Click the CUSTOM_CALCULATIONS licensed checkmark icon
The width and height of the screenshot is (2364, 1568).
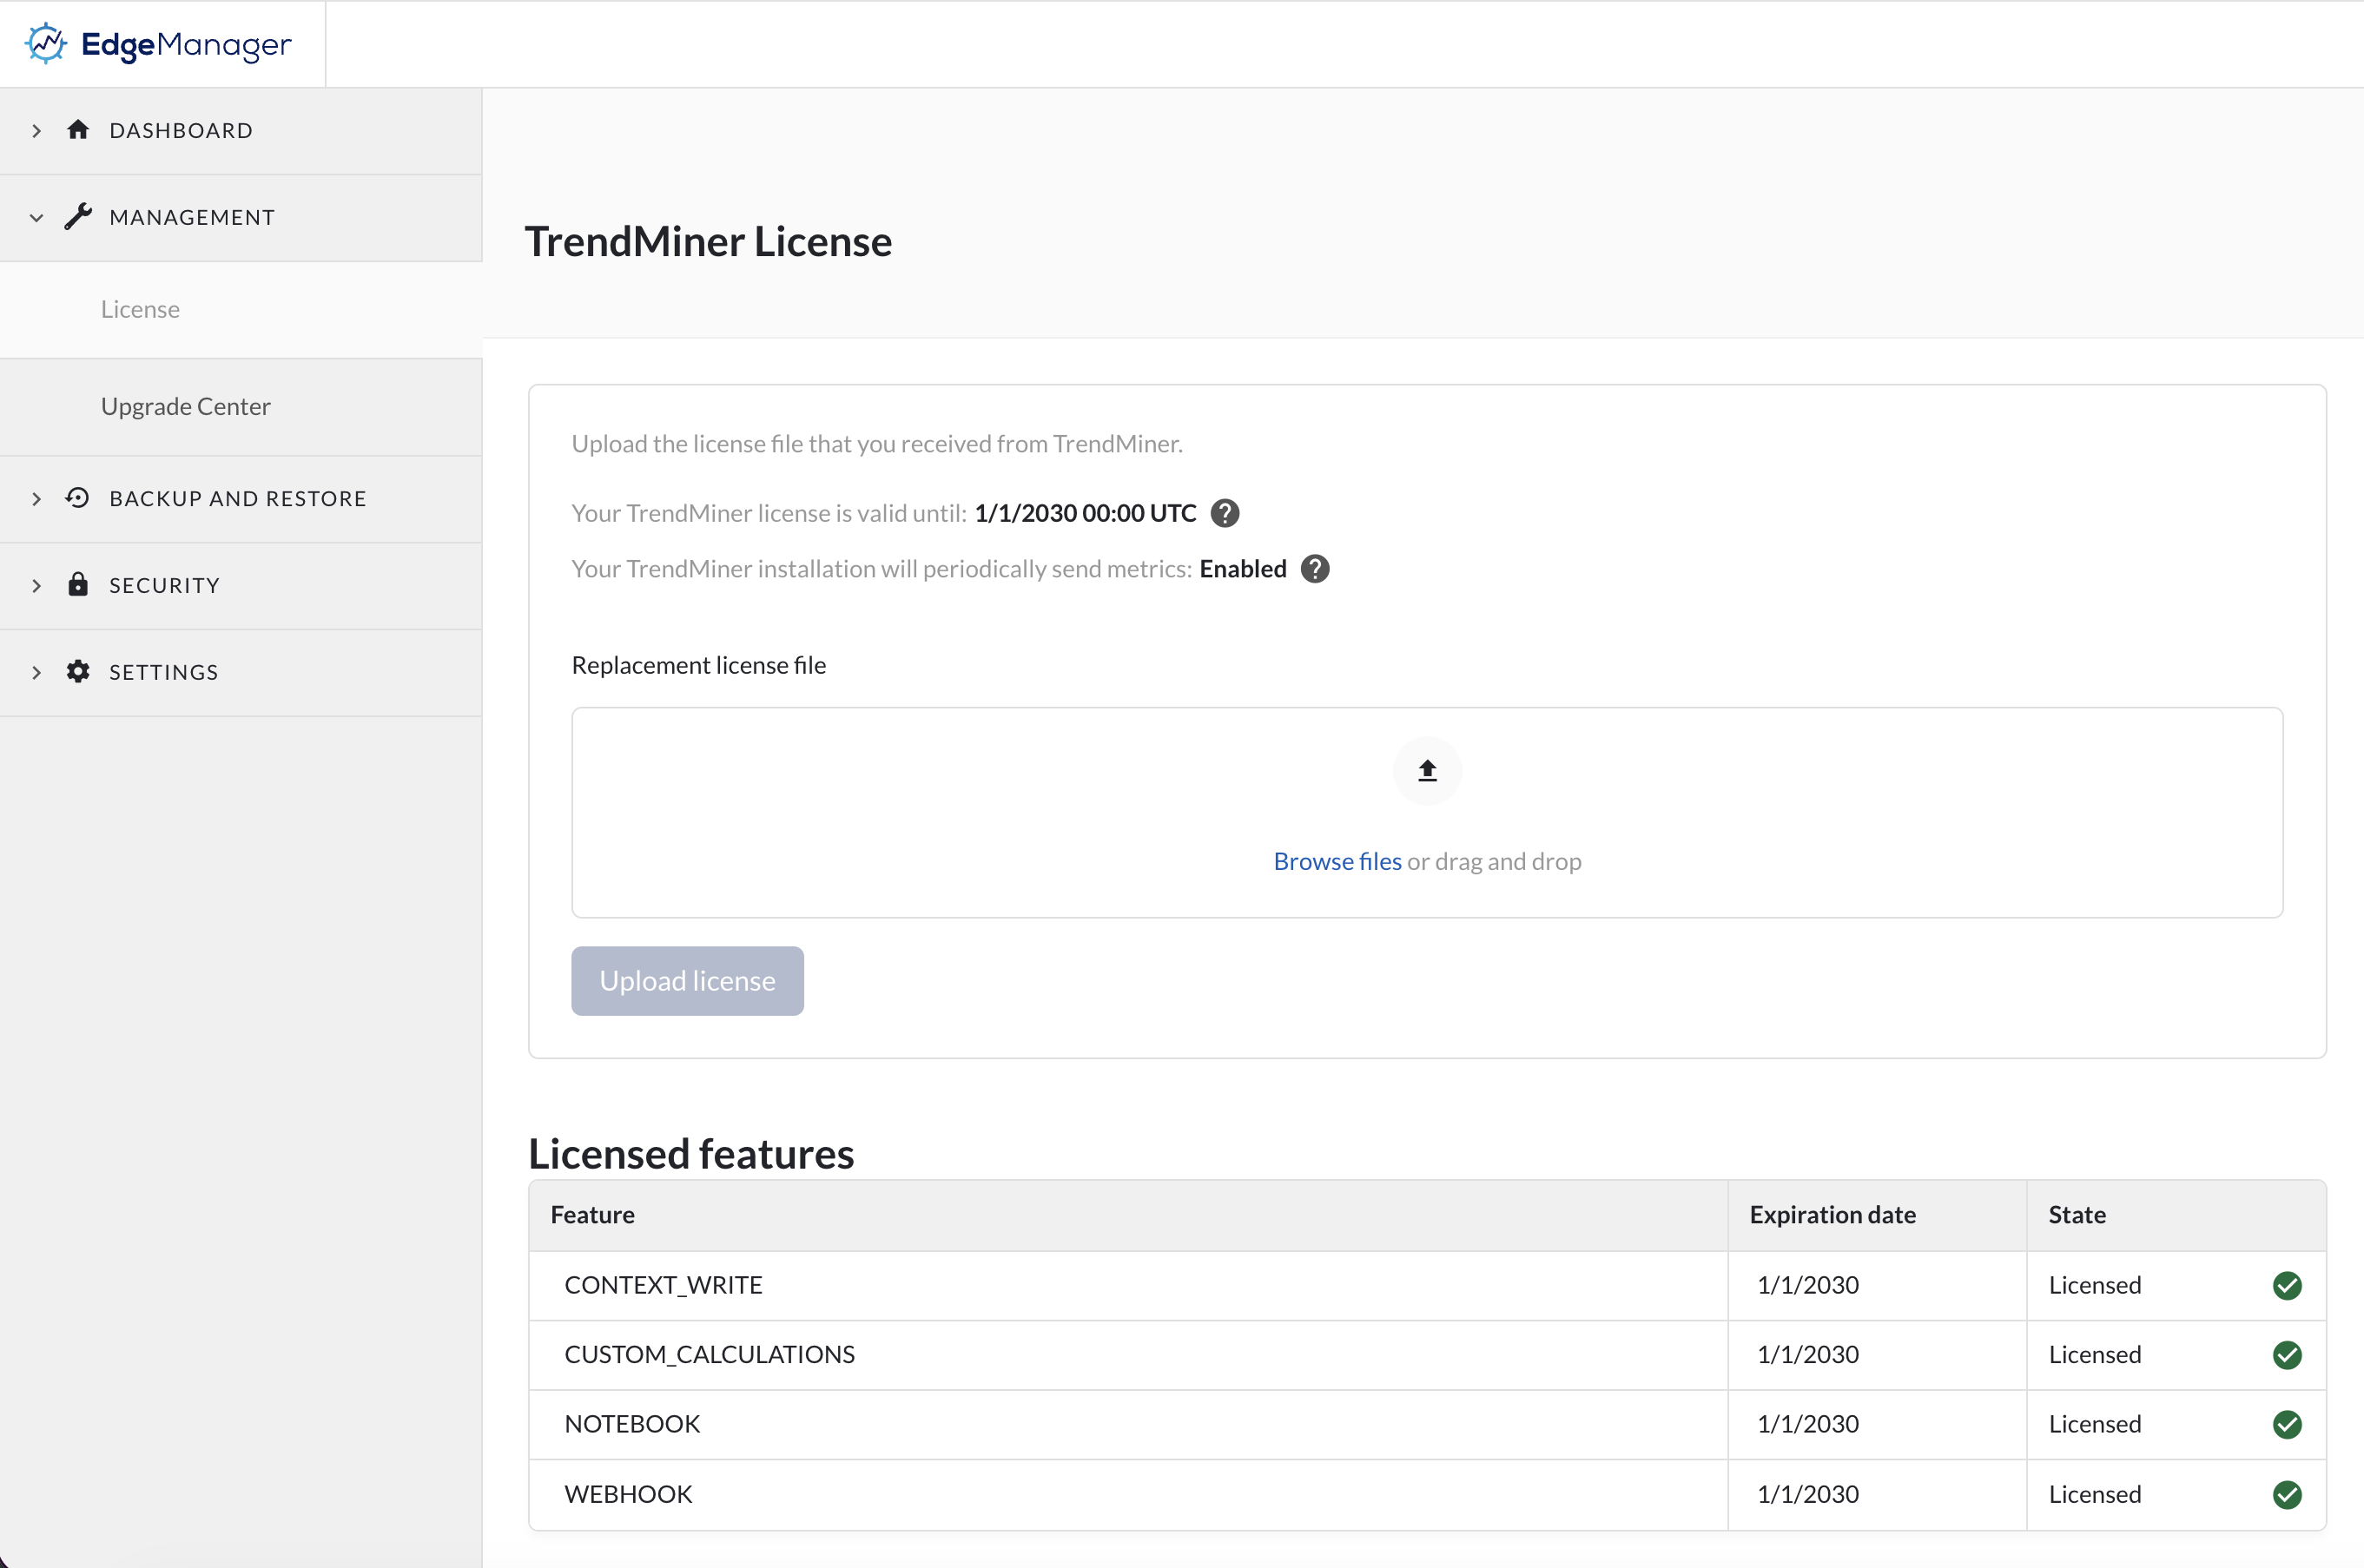coord(2287,1355)
